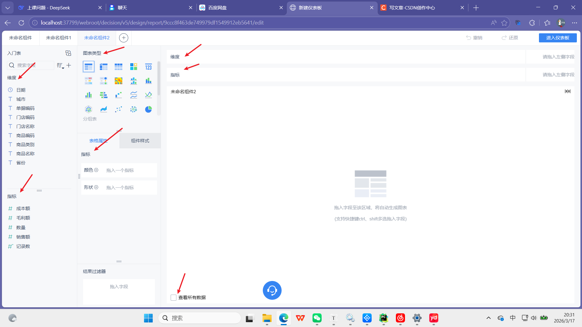Click the add field plus button
Viewport: 582px width, 327px height.
[x=69, y=65]
